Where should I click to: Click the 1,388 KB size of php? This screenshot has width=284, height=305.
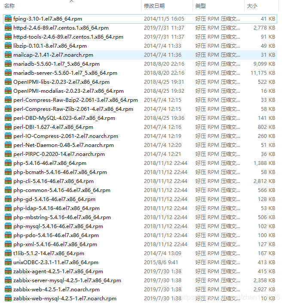[264, 163]
